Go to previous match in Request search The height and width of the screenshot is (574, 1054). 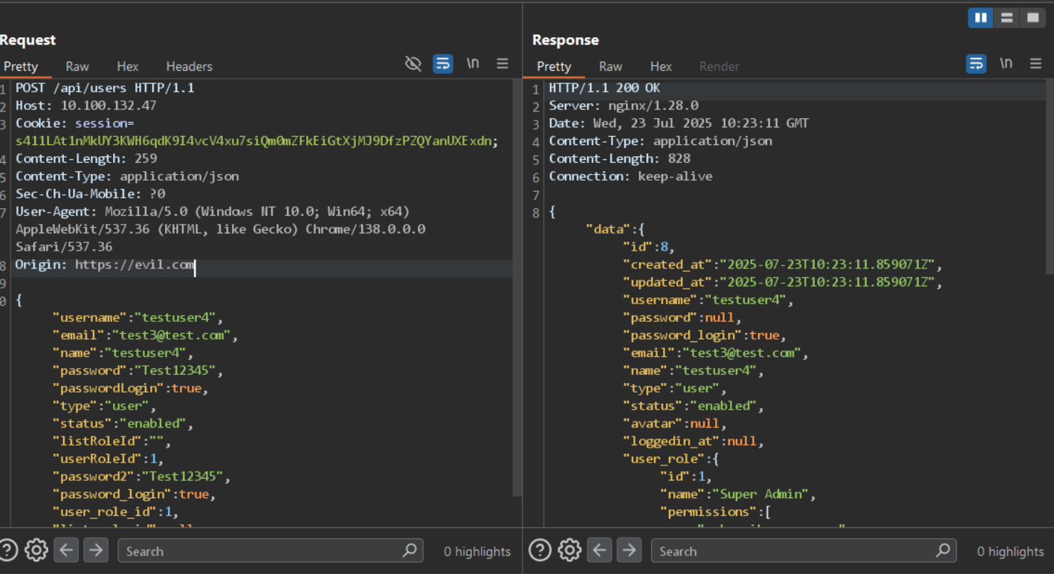(66, 550)
